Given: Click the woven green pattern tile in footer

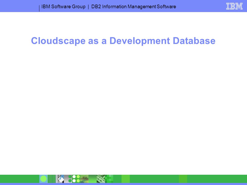Looking at the screenshot, I should point(101,179).
